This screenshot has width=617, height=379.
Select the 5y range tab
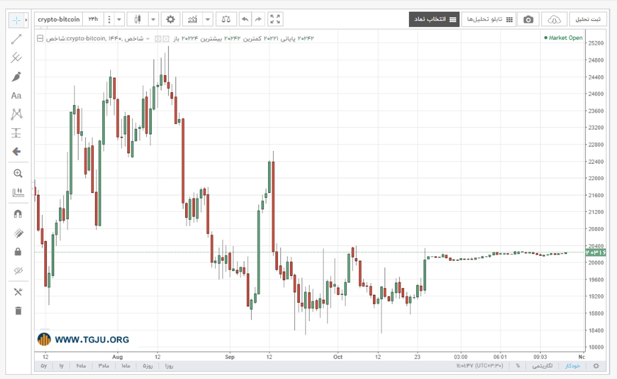coord(44,366)
